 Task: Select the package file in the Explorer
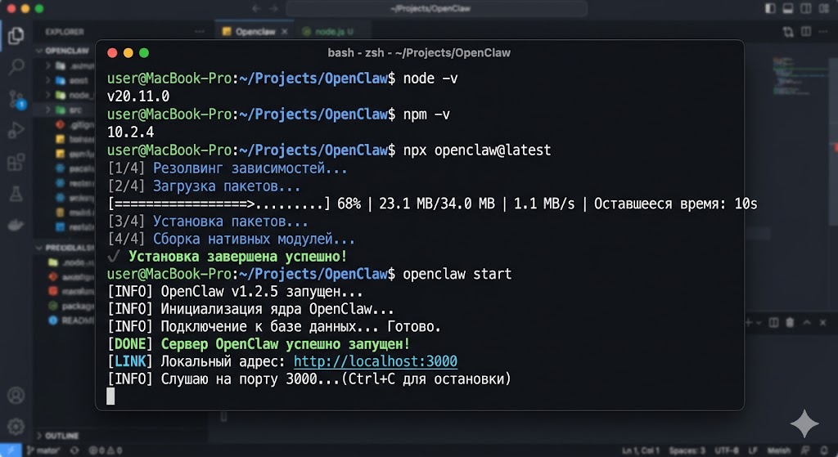73,306
